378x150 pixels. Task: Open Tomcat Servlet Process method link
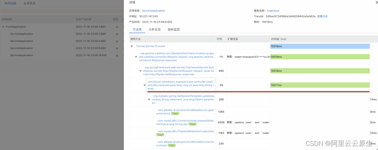coord(150,46)
